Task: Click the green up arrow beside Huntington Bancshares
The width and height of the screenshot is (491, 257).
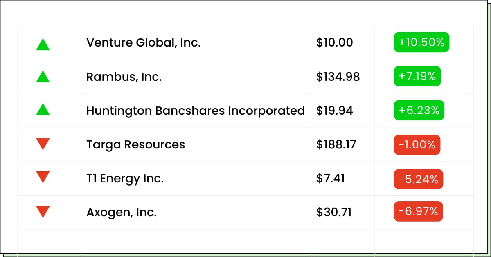Action: pyautogui.click(x=43, y=109)
